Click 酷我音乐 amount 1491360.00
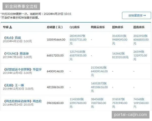This screenshot has height=121, width=152. (x=141, y=103)
